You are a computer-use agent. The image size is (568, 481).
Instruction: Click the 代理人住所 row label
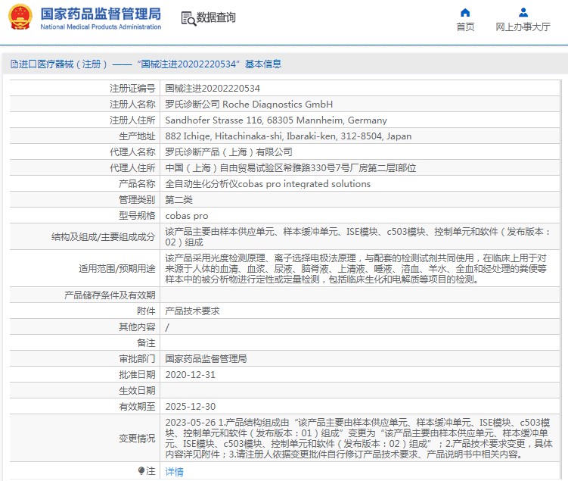(x=132, y=168)
